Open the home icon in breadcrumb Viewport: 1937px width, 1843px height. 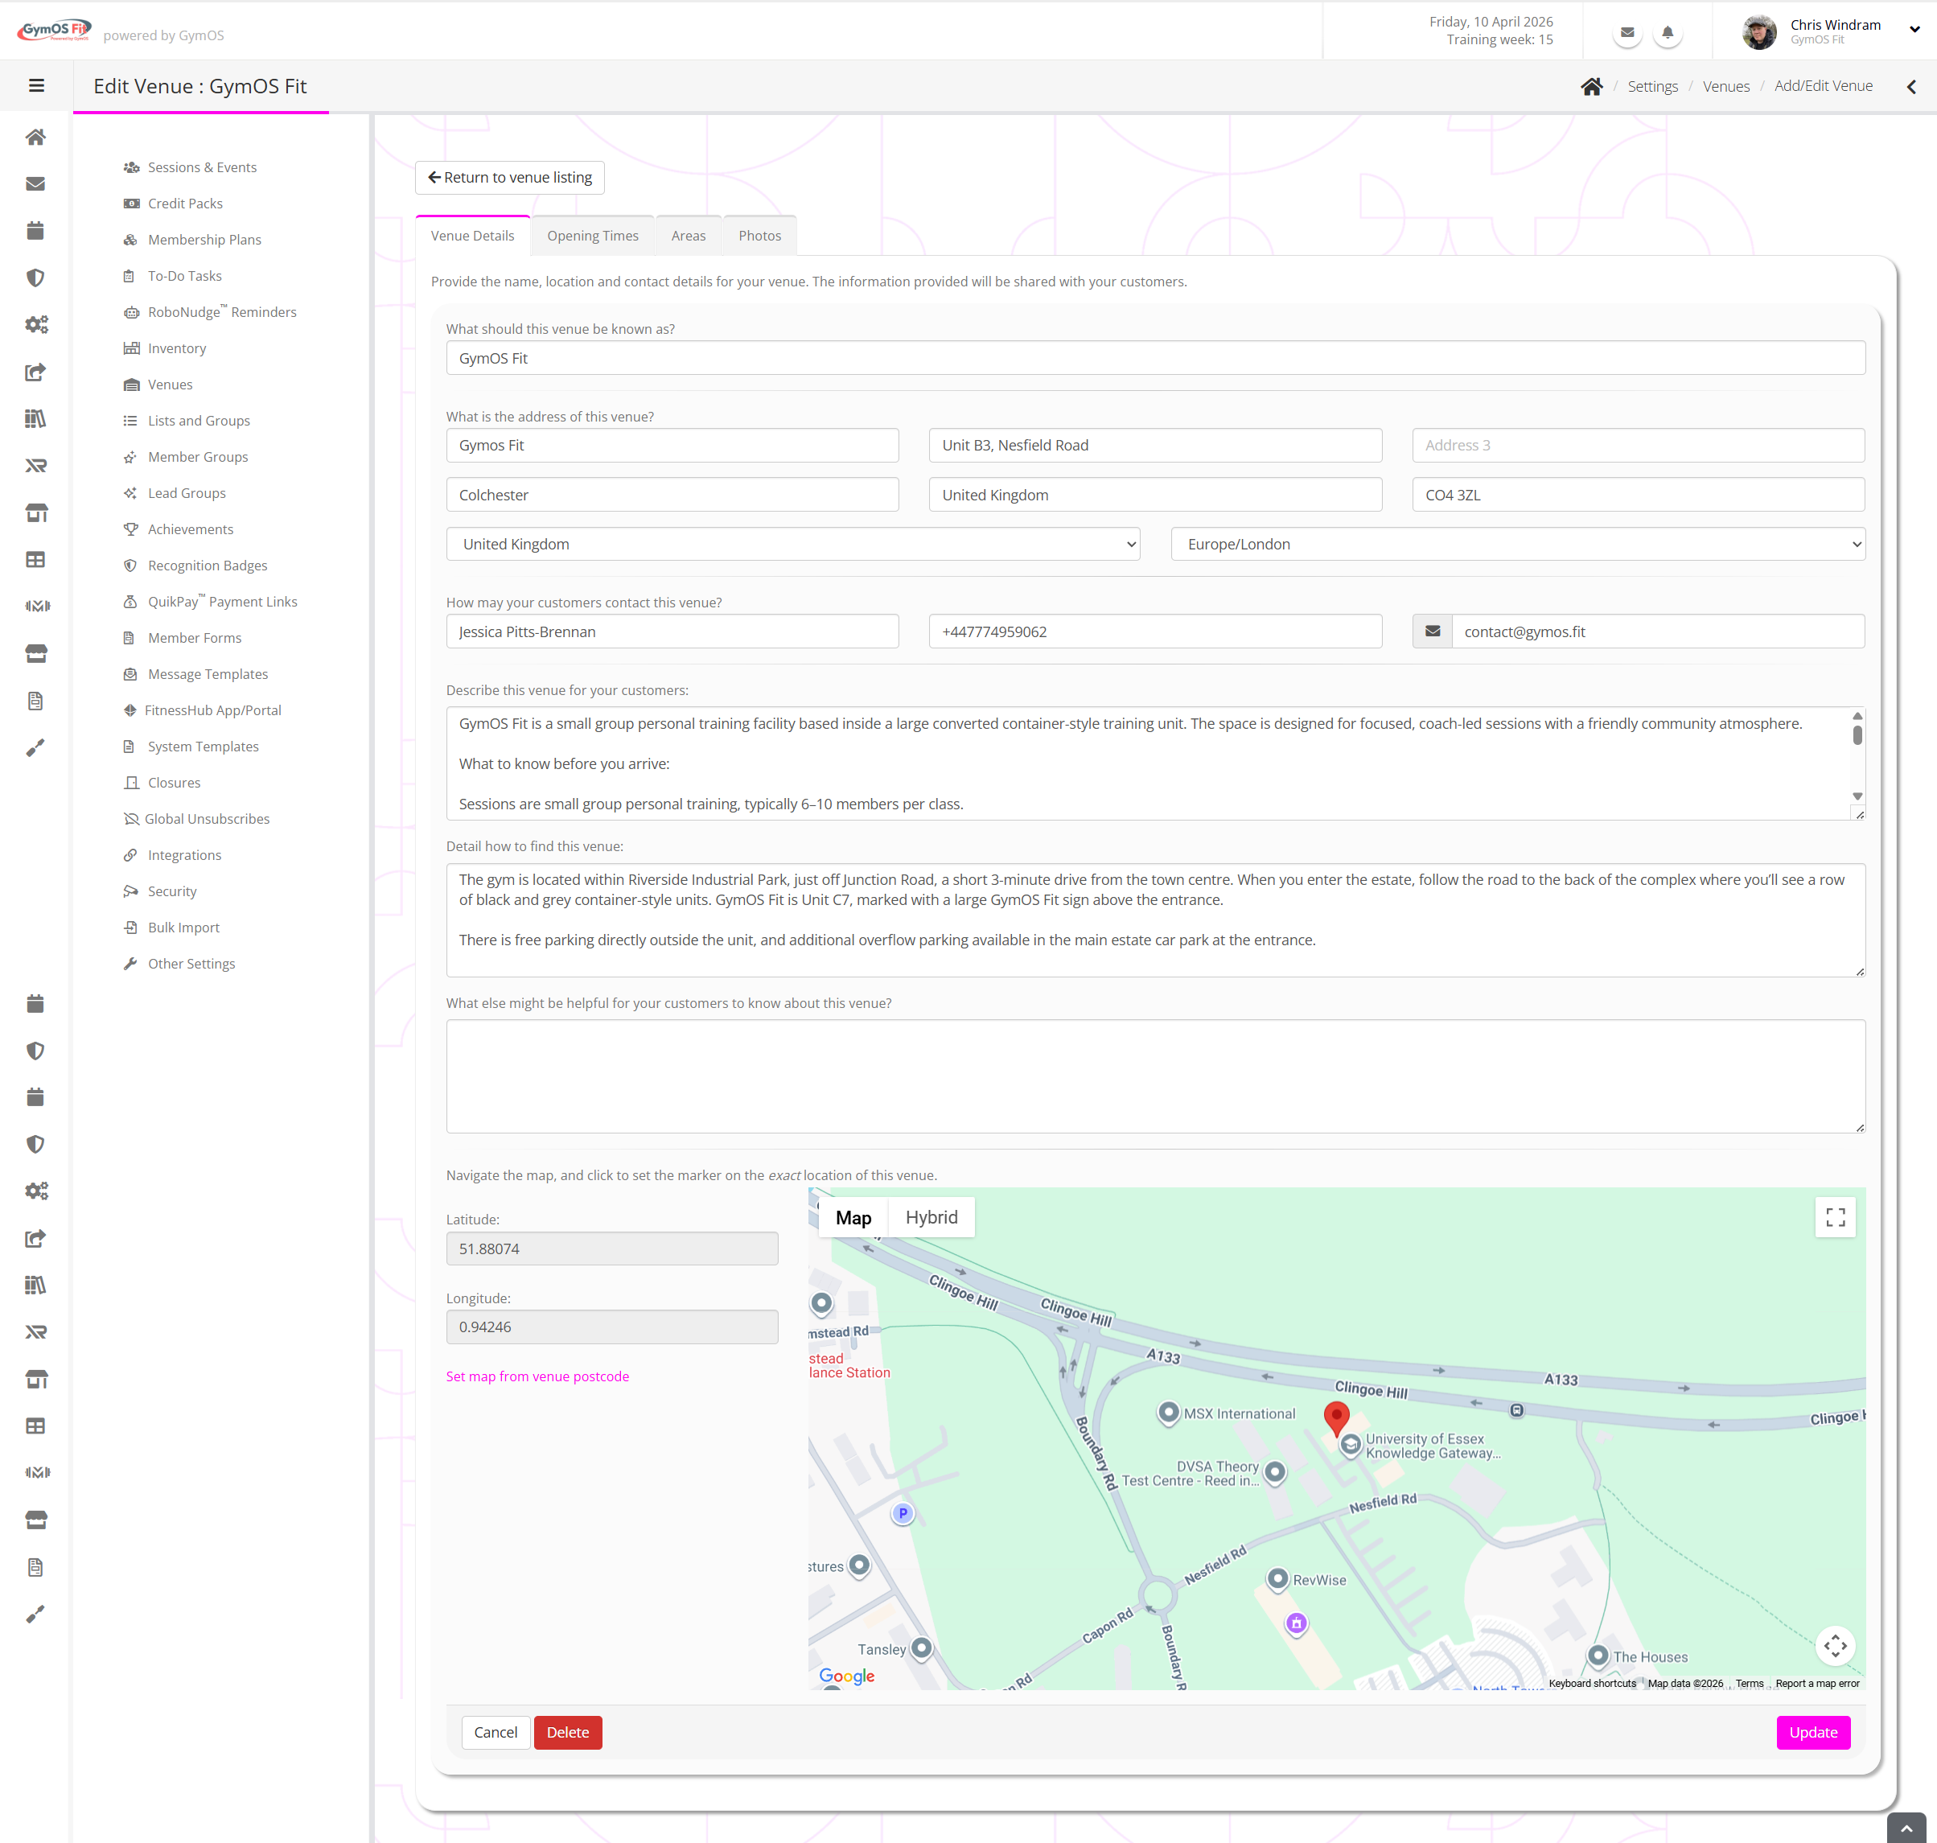click(x=1591, y=86)
